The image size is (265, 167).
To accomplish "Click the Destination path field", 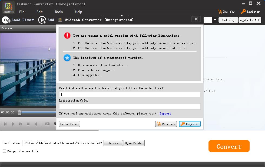I will pyautogui.click(x=63, y=143).
